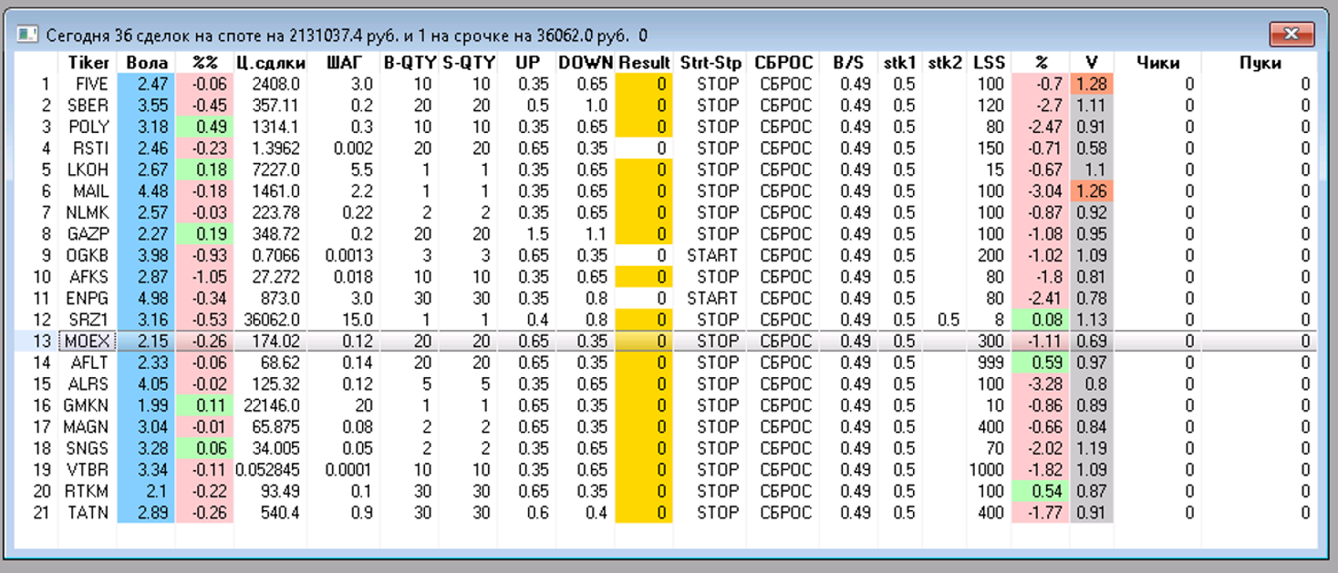The width and height of the screenshot is (1338, 573).
Task: Click the stk2 column header
Action: (x=945, y=63)
